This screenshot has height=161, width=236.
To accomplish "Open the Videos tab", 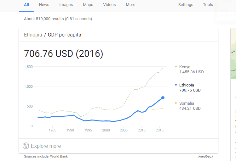I will pyautogui.click(x=109, y=5).
